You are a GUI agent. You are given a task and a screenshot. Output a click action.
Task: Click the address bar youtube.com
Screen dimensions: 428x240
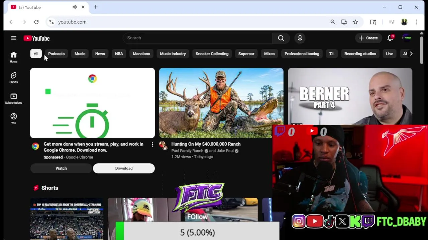click(x=72, y=22)
